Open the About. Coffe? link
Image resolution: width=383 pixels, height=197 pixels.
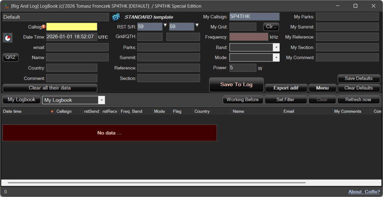[364, 192]
